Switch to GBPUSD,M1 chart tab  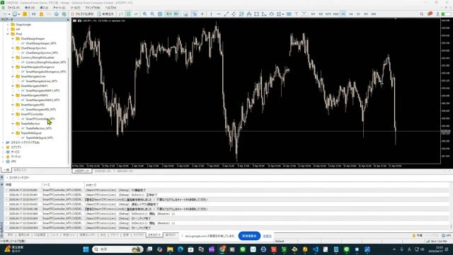pyautogui.click(x=125, y=171)
